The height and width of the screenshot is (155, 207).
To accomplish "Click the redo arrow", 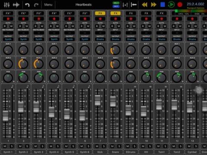I will coord(36,5).
